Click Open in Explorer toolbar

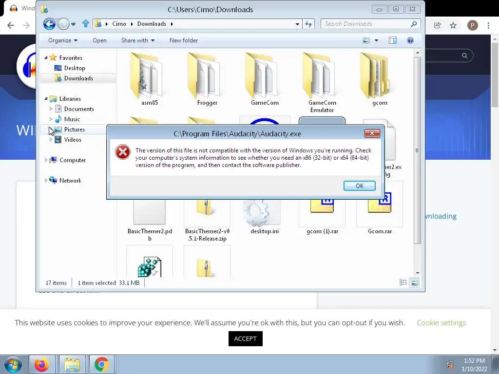pos(99,40)
